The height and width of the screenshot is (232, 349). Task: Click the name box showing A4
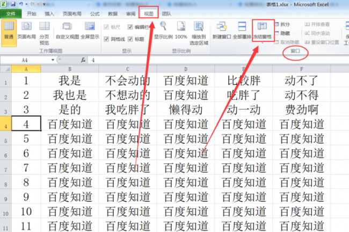pos(25,60)
